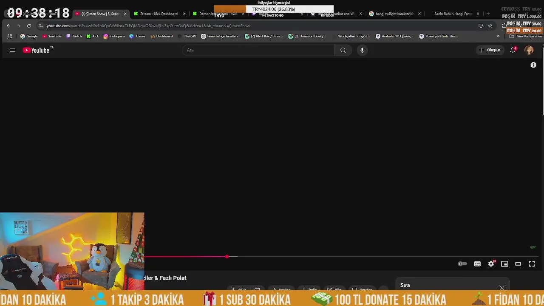Click the YouTube search magnifier button
Image resolution: width=544 pixels, height=306 pixels.
coord(343,50)
